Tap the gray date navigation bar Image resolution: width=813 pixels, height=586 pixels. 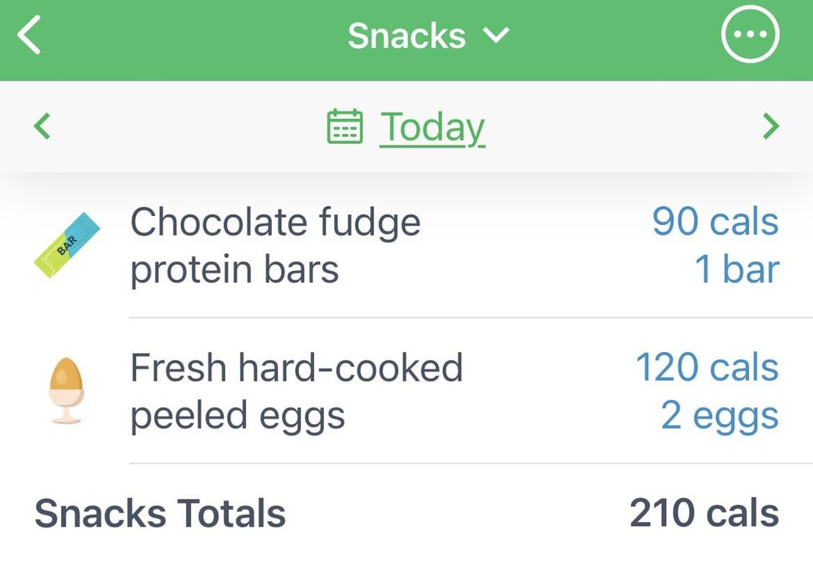[x=406, y=126]
